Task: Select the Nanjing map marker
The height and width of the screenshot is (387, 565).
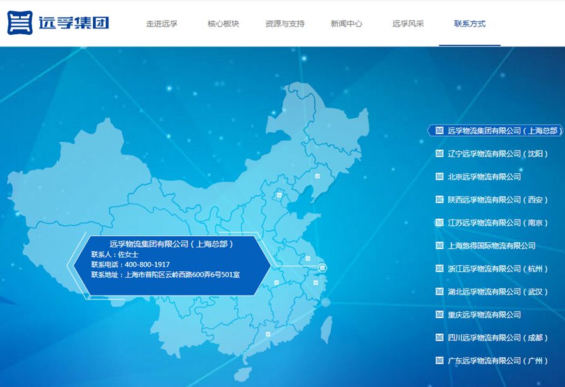Action: (x=307, y=259)
